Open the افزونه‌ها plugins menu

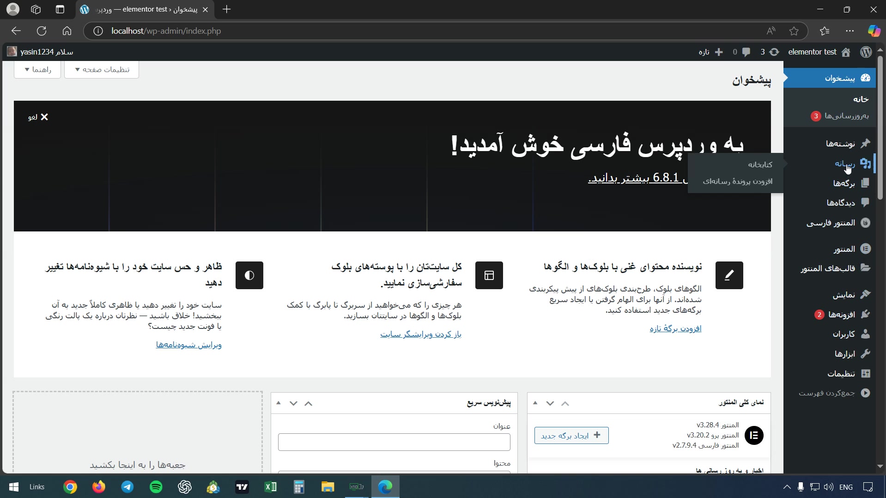842,315
